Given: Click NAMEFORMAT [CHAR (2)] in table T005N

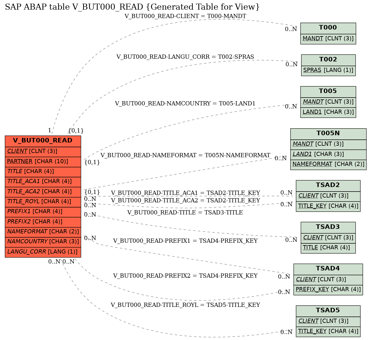Looking at the screenshot, I should 329,164.
